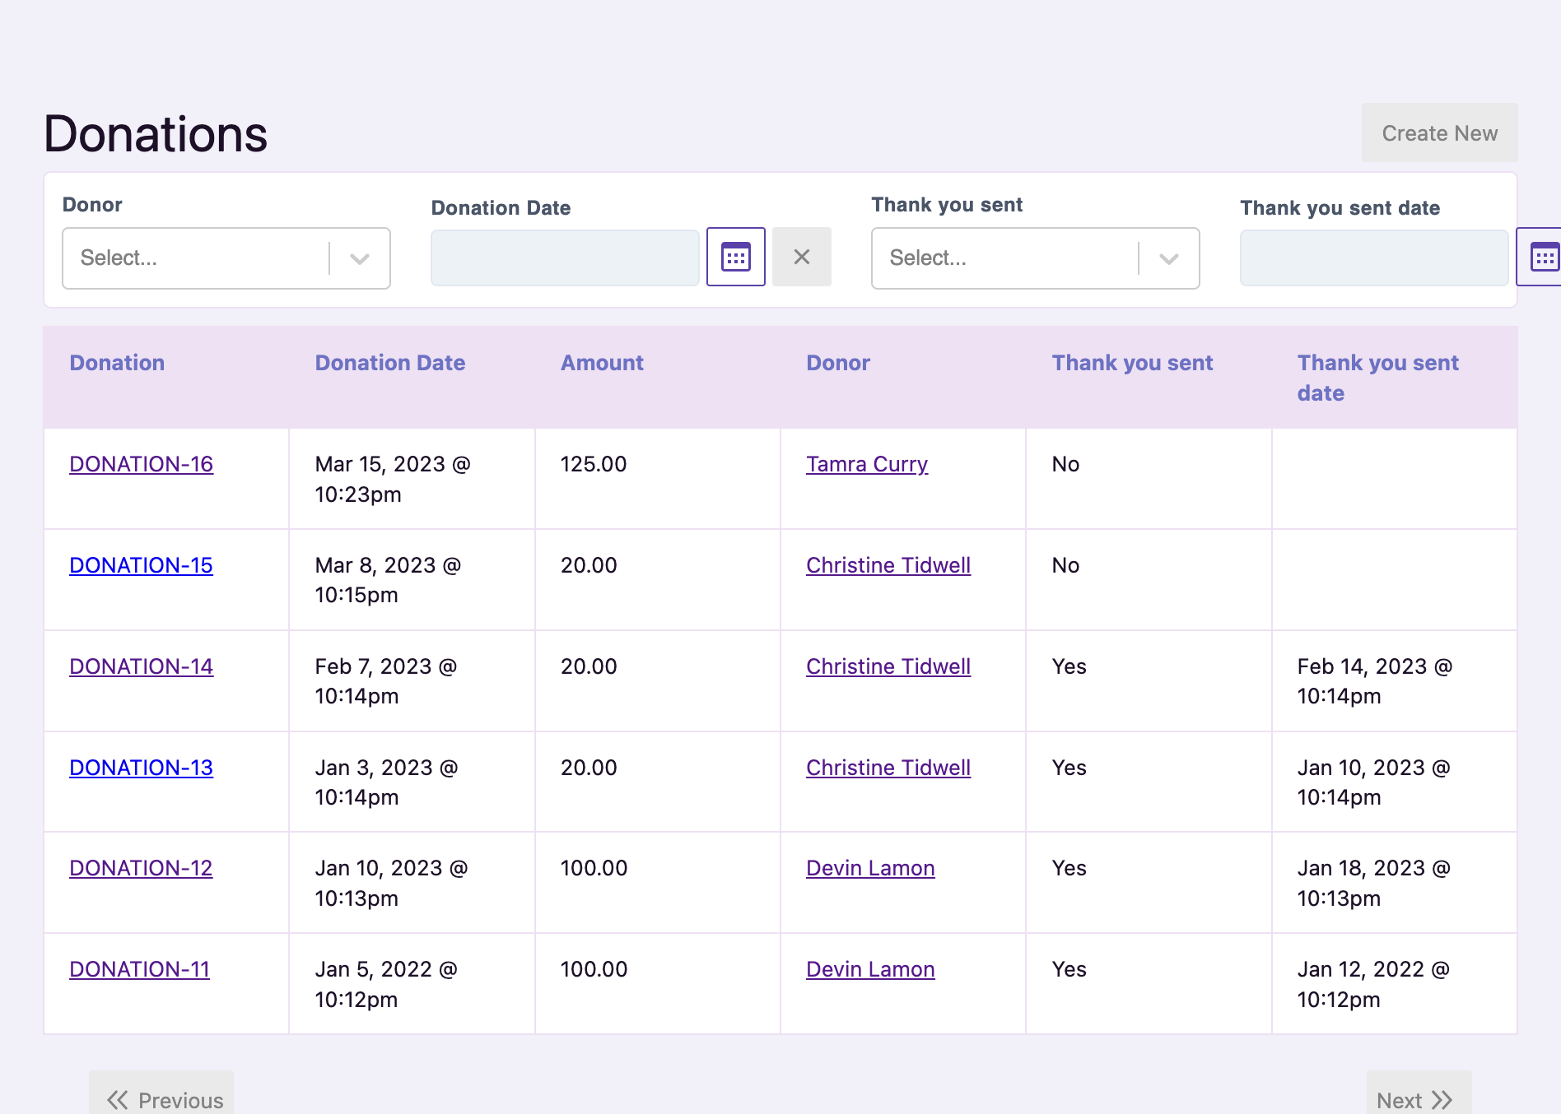
Task: View Christine Tidwell's donor profile
Action: pos(888,565)
